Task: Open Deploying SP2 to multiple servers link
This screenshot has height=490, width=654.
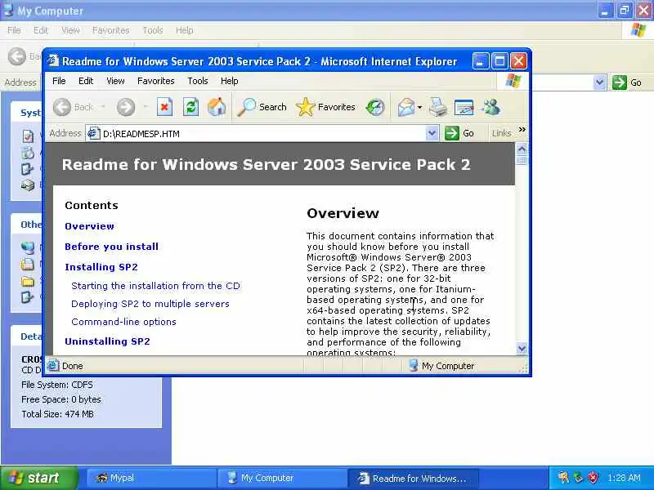Action: 150,304
